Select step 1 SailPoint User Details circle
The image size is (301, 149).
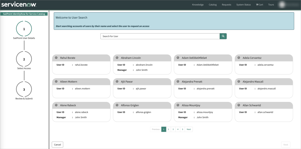coord(24,29)
